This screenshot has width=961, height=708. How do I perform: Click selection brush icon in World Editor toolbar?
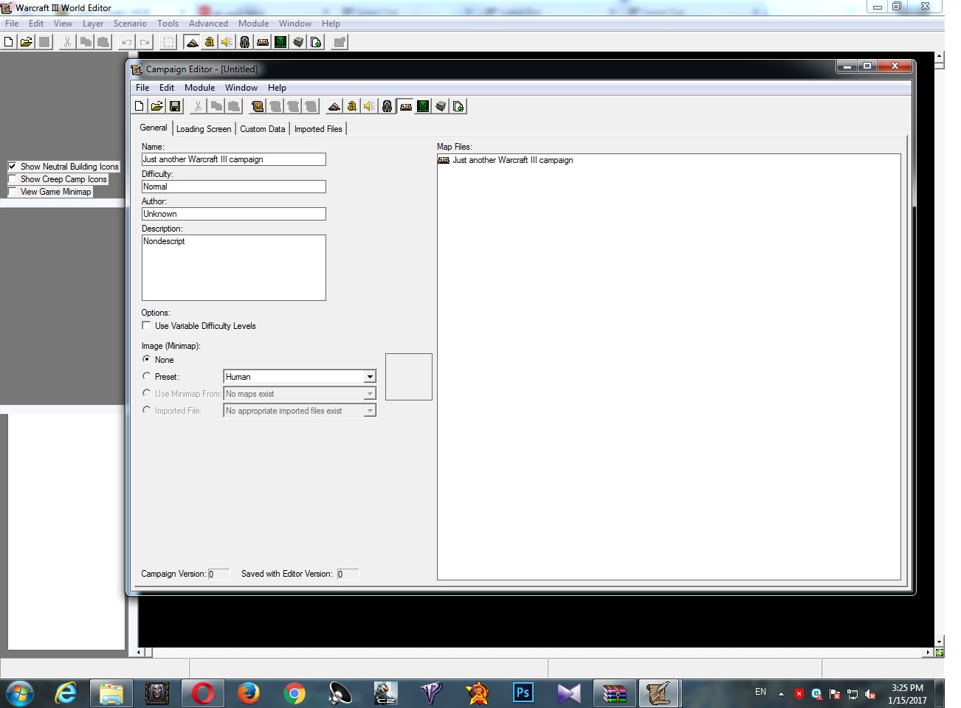pyautogui.click(x=168, y=42)
